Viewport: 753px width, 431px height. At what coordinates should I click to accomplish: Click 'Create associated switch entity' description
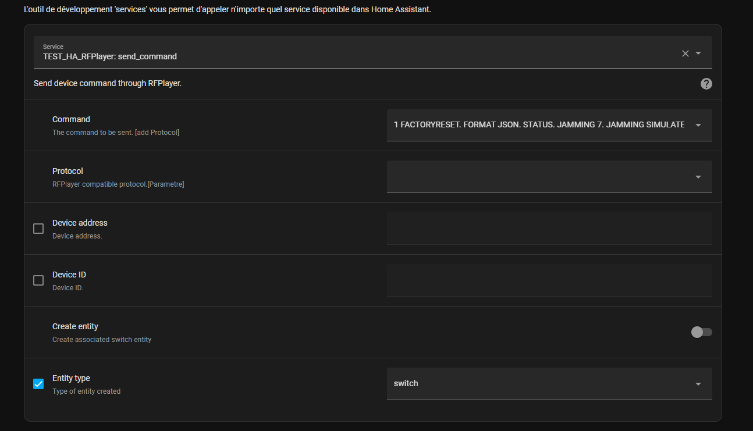point(102,340)
